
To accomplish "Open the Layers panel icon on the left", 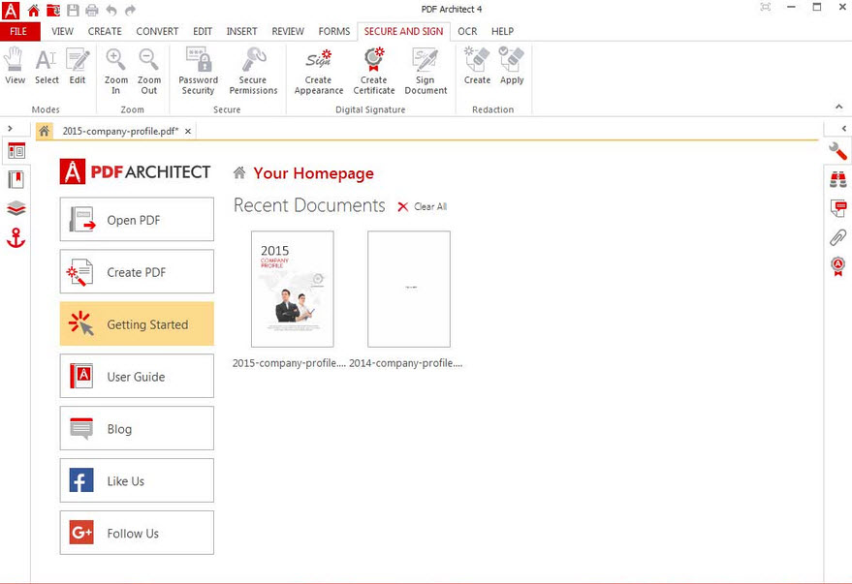I will 16,207.
